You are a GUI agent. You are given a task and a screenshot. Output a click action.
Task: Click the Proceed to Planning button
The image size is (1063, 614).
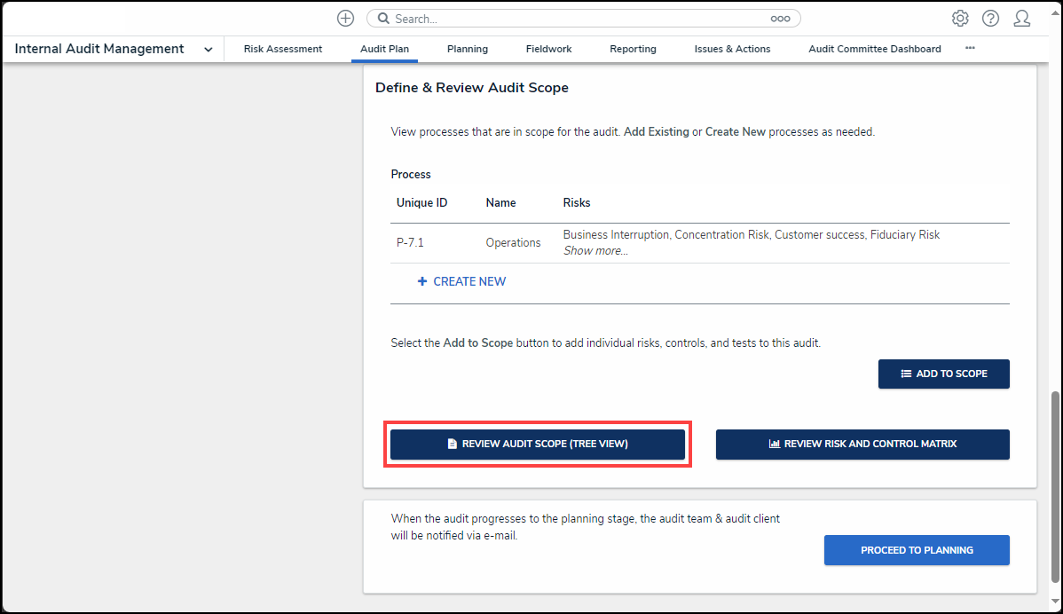tap(917, 550)
